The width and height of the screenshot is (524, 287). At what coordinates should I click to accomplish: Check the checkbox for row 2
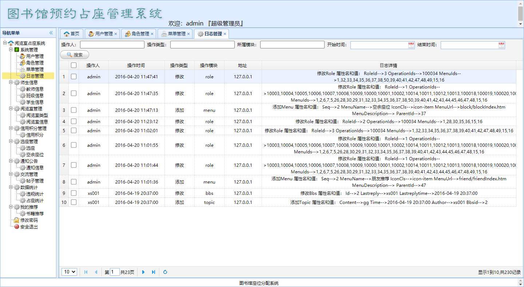coord(74,93)
